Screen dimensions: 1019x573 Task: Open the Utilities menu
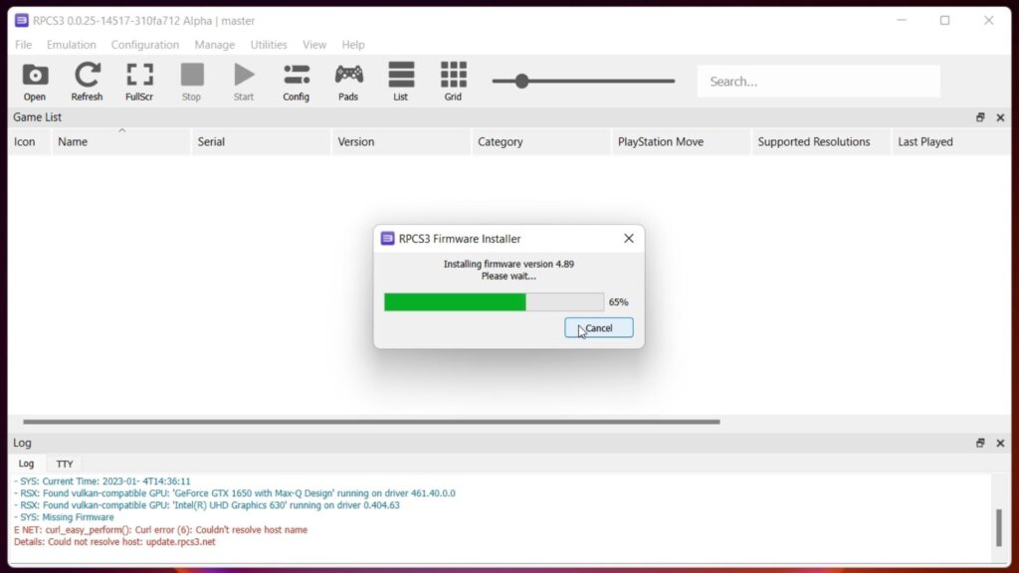click(269, 45)
